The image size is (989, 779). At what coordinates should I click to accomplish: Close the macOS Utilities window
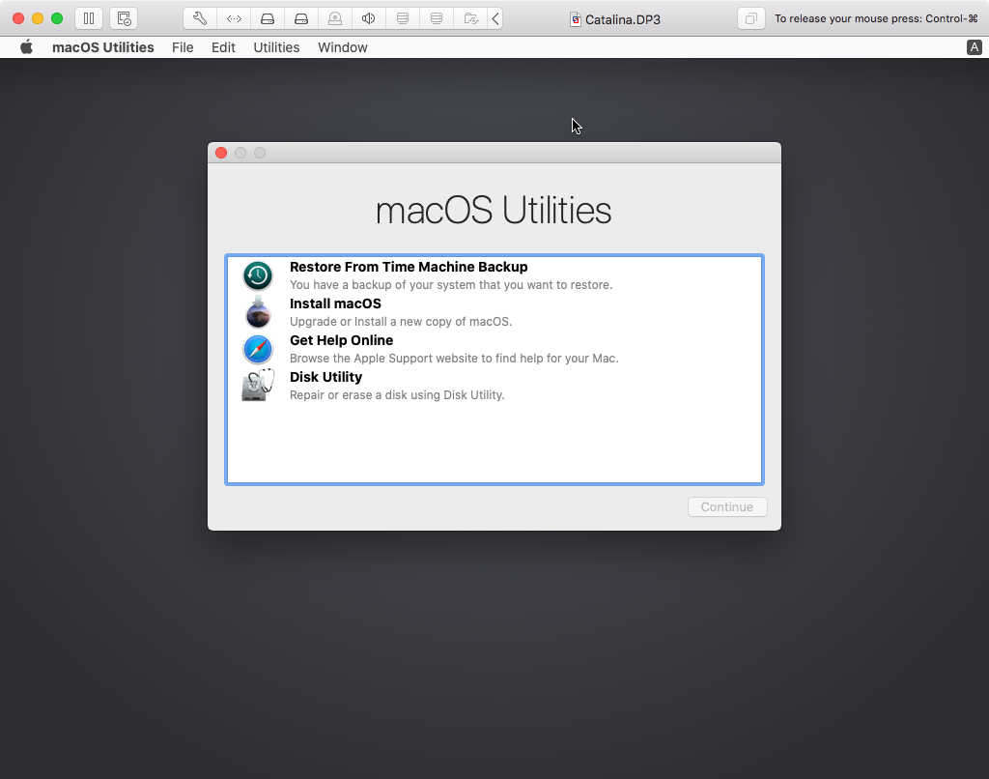click(221, 153)
